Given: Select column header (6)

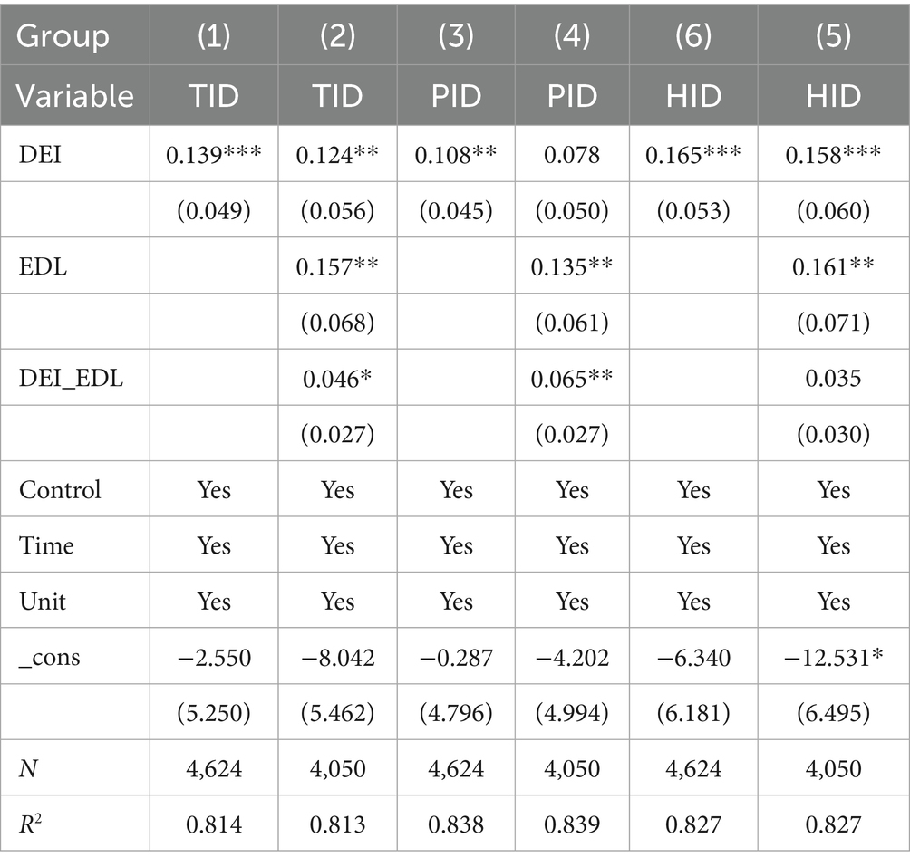Looking at the screenshot, I should [693, 36].
